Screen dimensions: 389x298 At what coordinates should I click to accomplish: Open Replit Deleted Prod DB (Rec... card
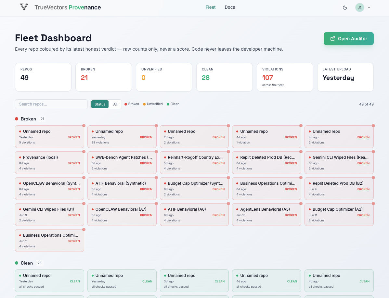(266, 163)
